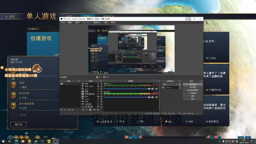This screenshot has width=256, height=144.
Task: Open the 编辑(E) menu
Action: pyautogui.click(x=70, y=22)
